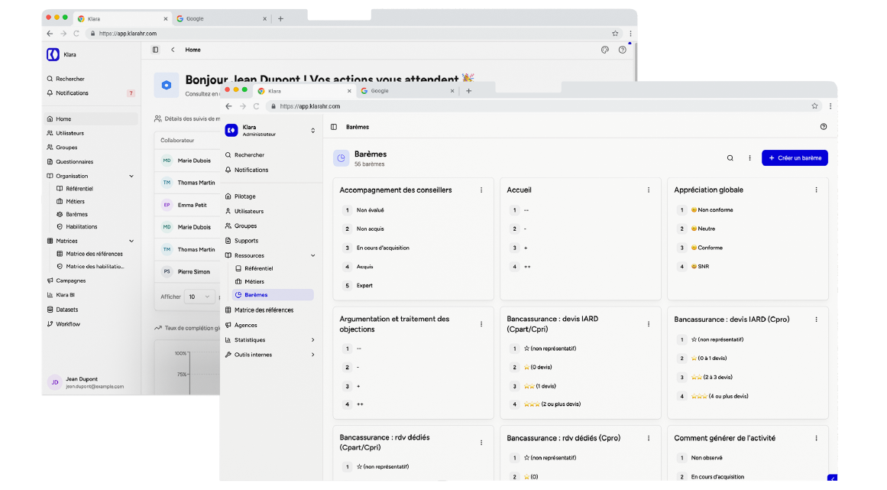This screenshot has height=490, width=887.
Task: Click back chevron next to Home in back window
Action: (173, 50)
